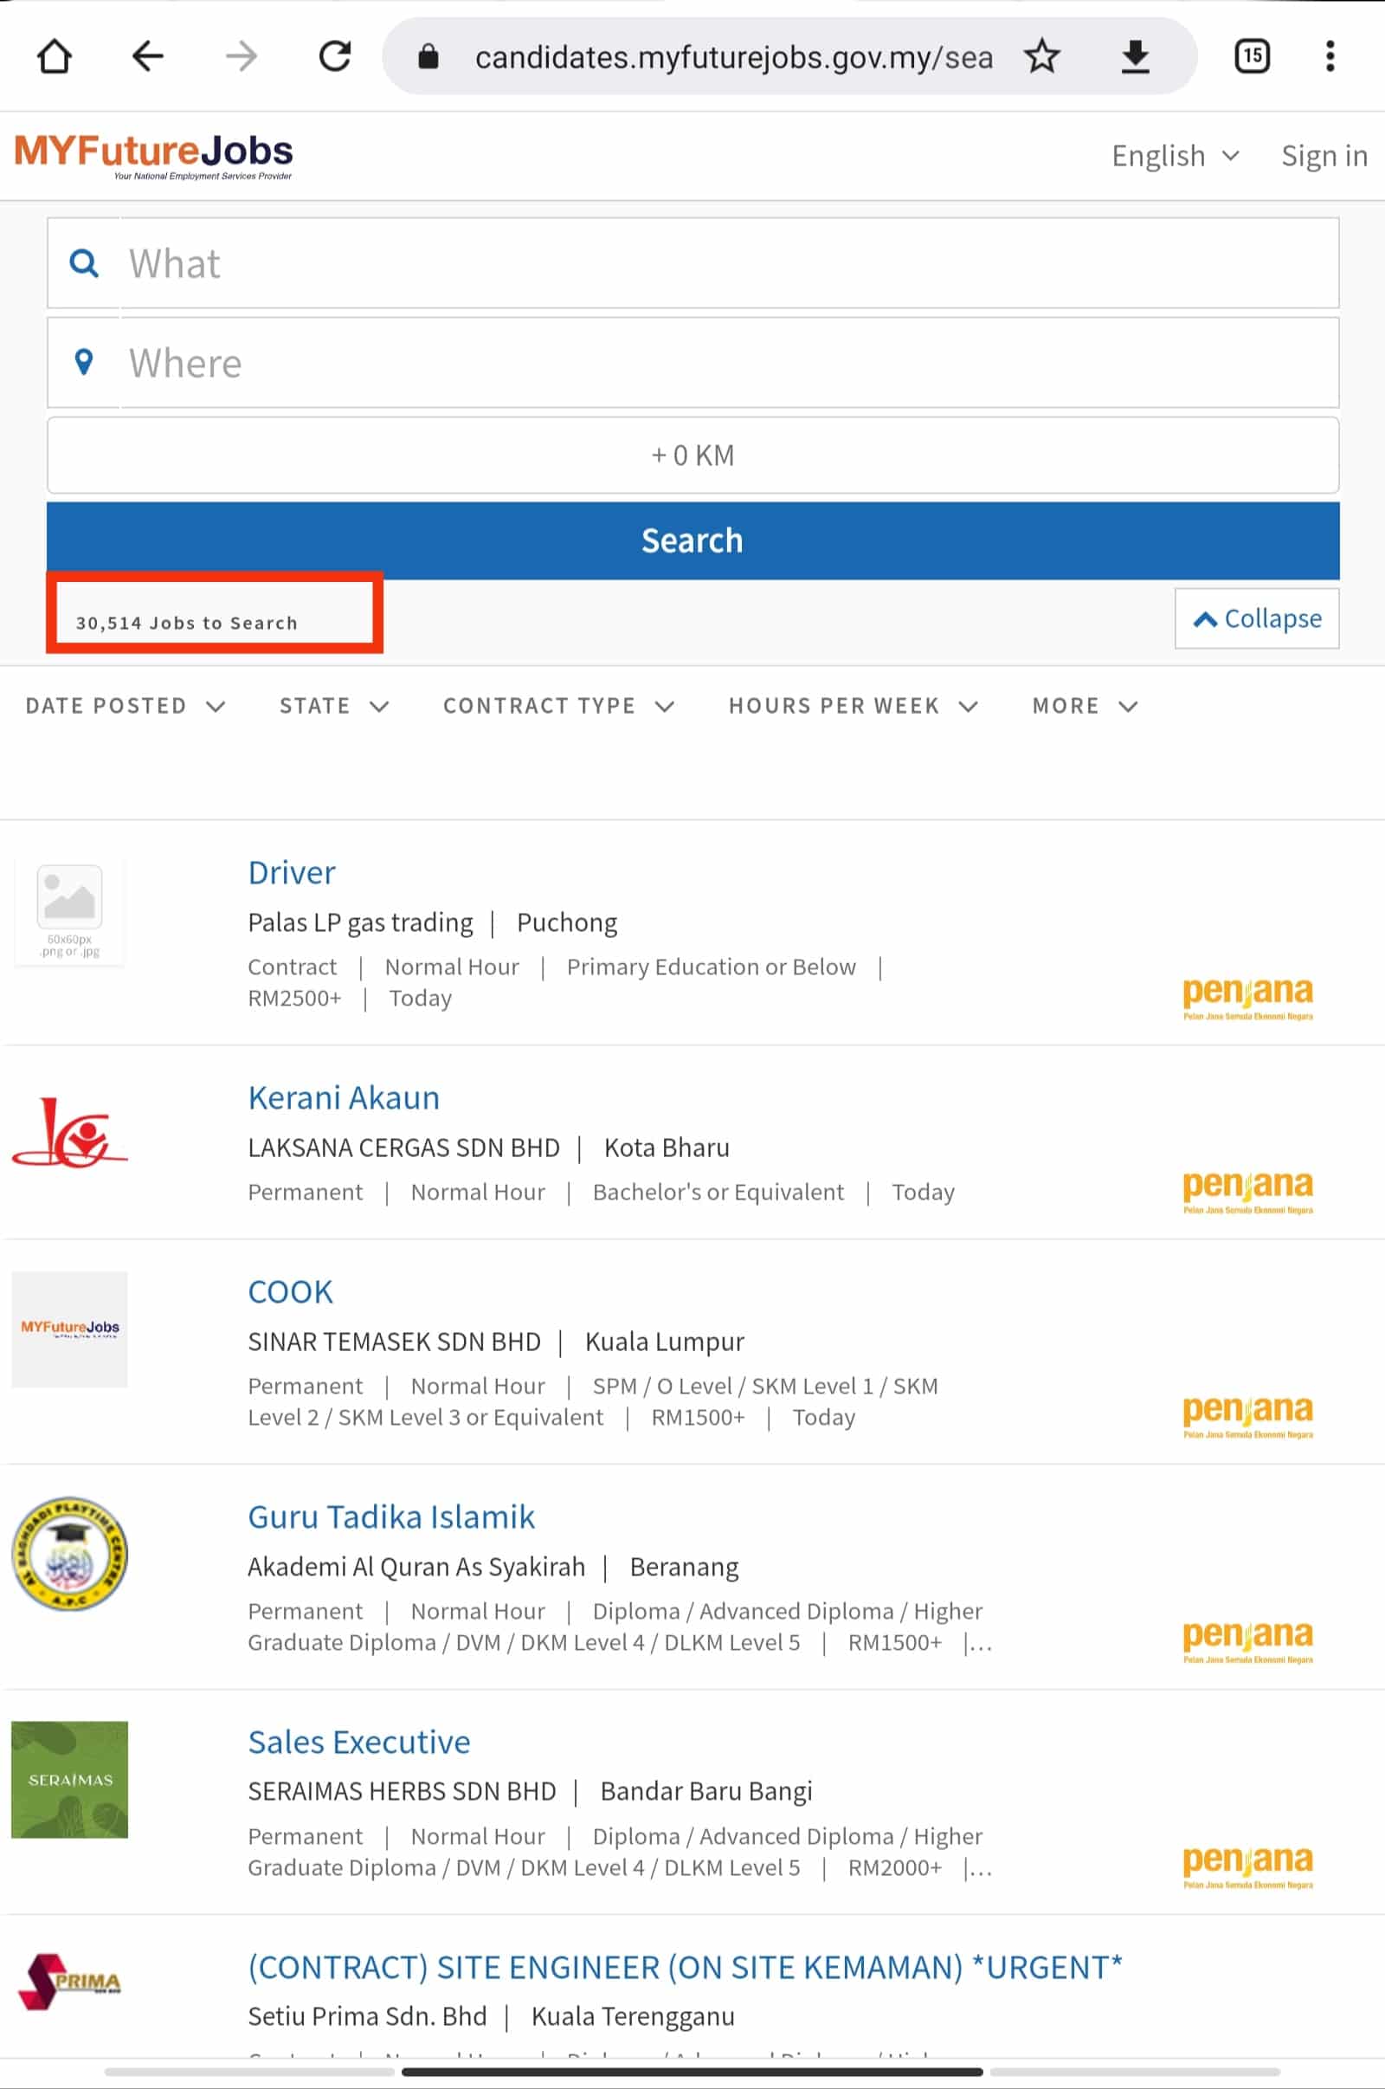The height and width of the screenshot is (2089, 1385).
Task: Open the English language dropdown
Action: pos(1175,156)
